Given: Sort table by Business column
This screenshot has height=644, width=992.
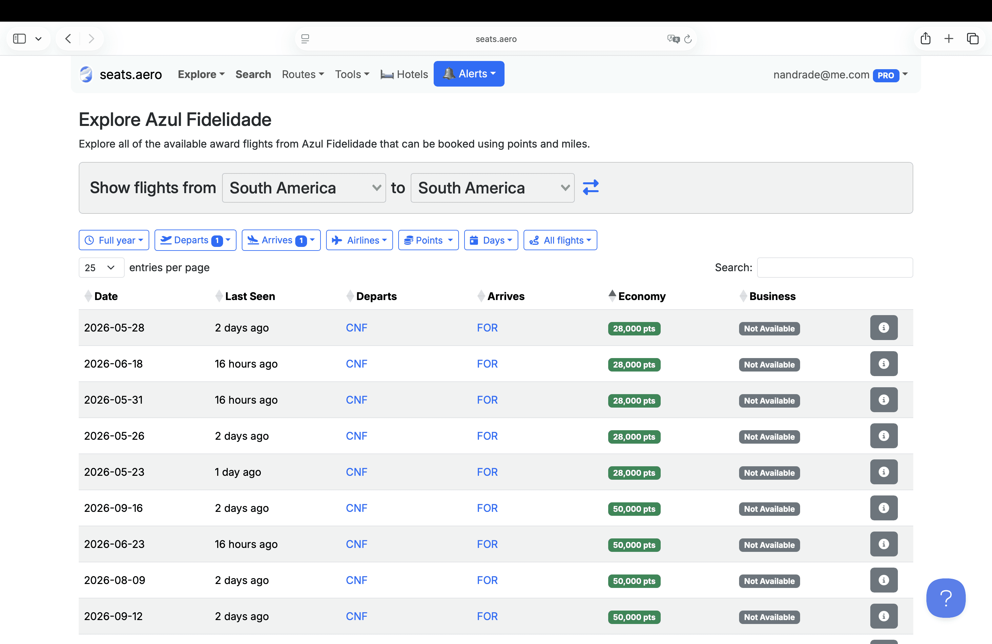Looking at the screenshot, I should click(772, 296).
